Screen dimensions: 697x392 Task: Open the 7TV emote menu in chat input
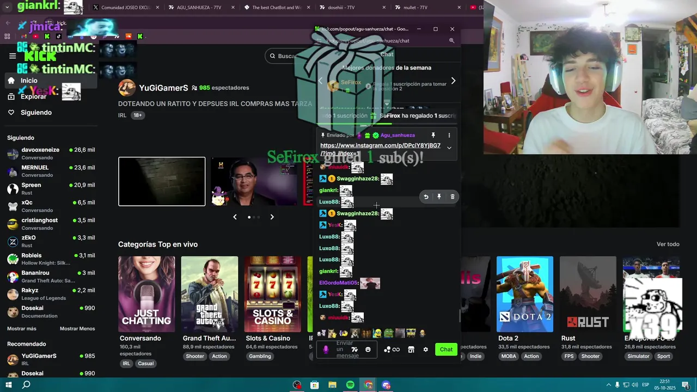click(354, 350)
